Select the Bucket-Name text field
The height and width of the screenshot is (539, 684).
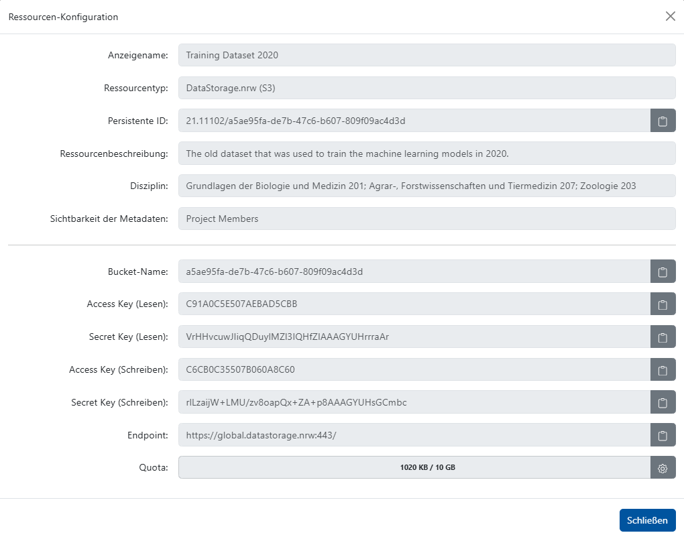point(402,271)
